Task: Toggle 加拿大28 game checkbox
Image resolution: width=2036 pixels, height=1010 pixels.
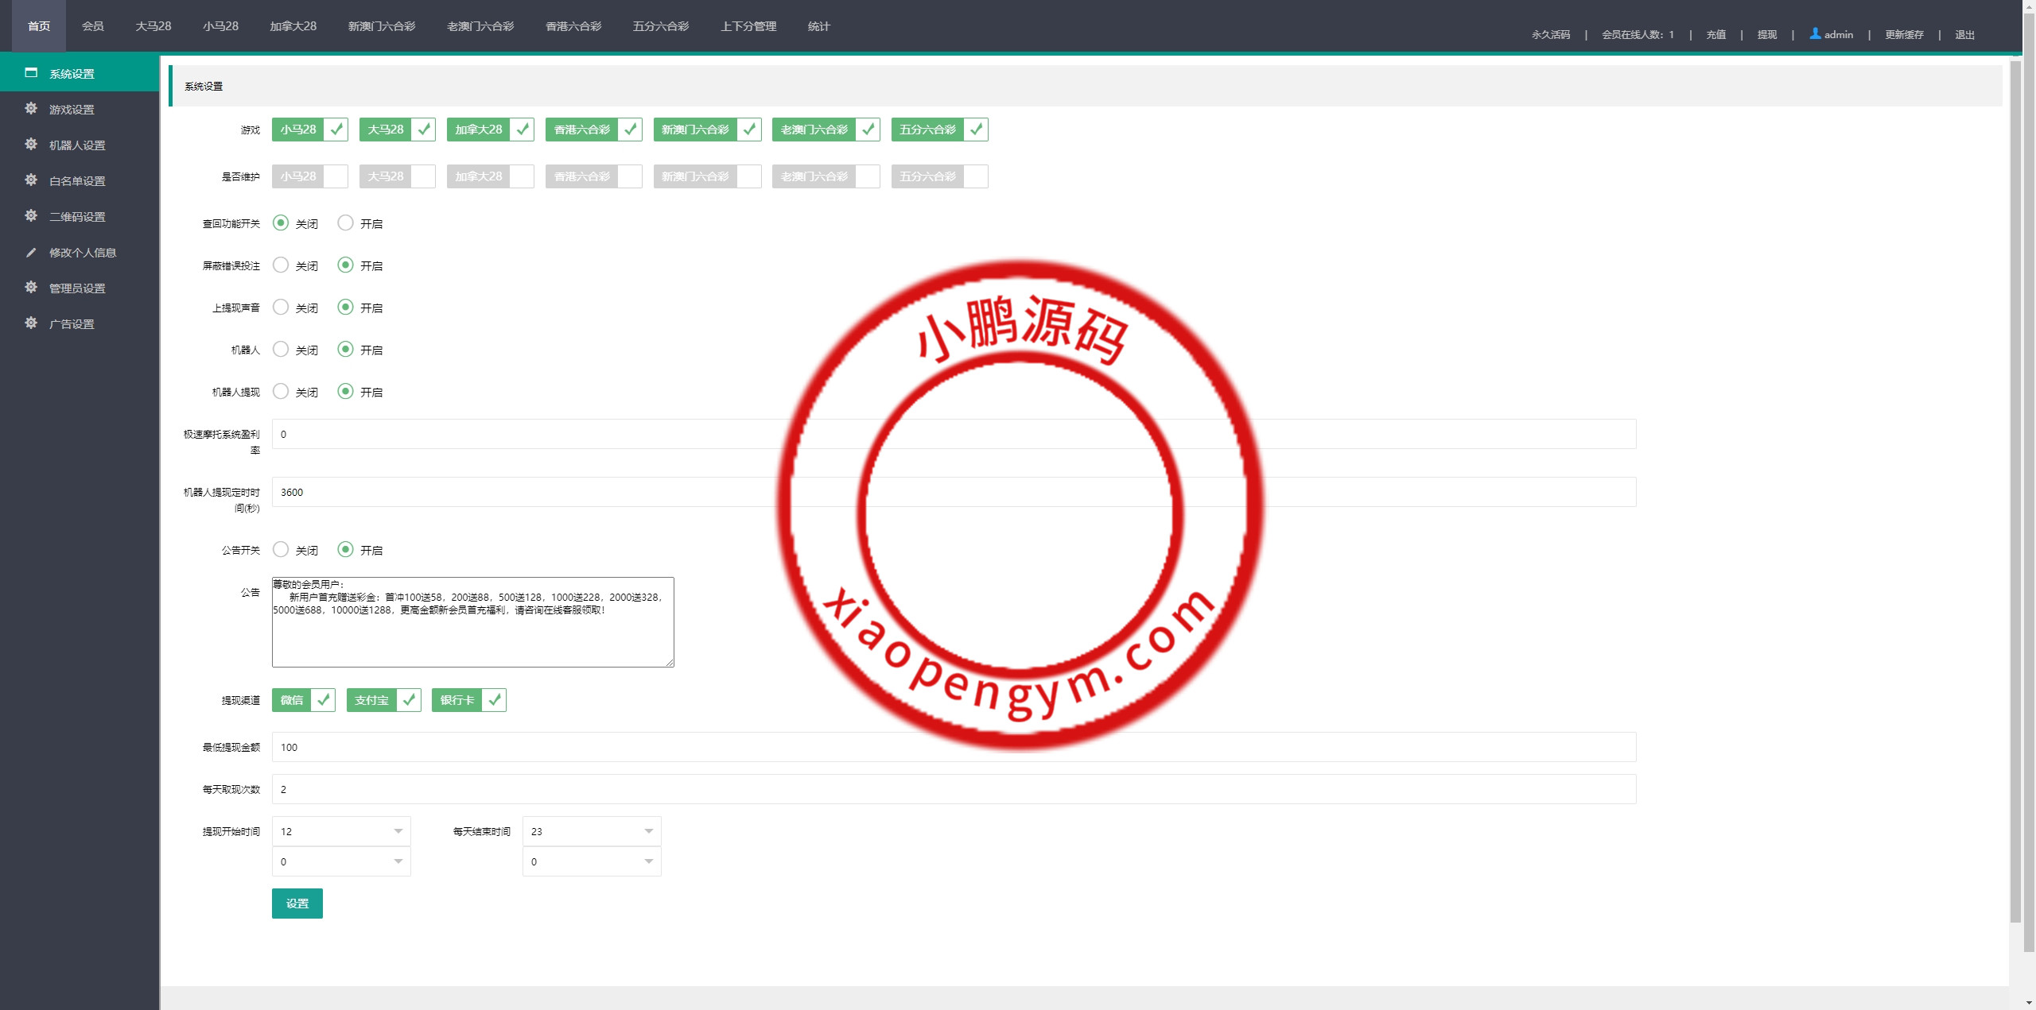Action: (490, 130)
